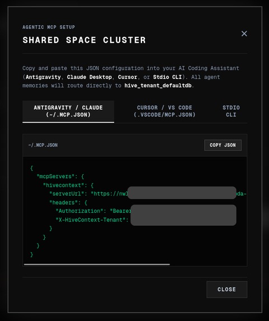
Task: Switch to Cursor / VS Code tab
Action: (x=164, y=111)
